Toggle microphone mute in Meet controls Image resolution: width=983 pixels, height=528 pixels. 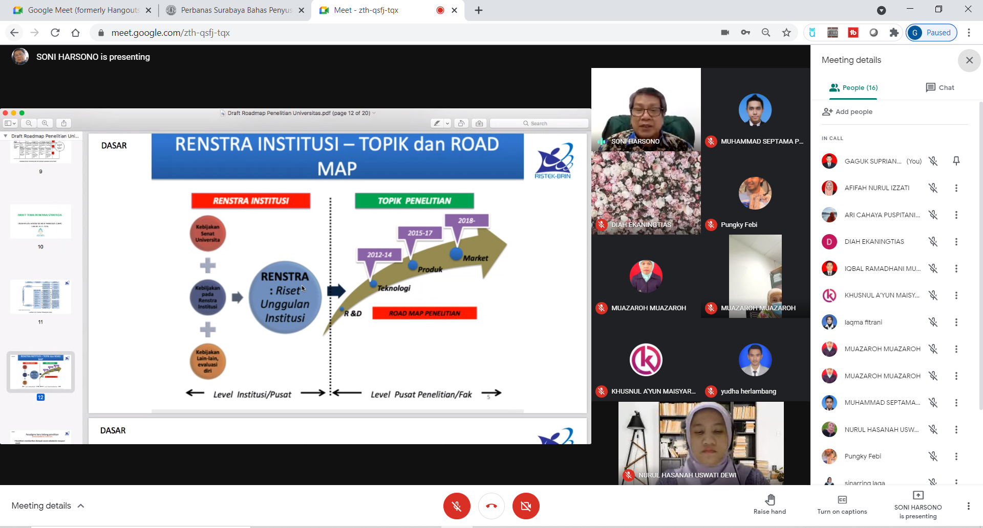[457, 506]
